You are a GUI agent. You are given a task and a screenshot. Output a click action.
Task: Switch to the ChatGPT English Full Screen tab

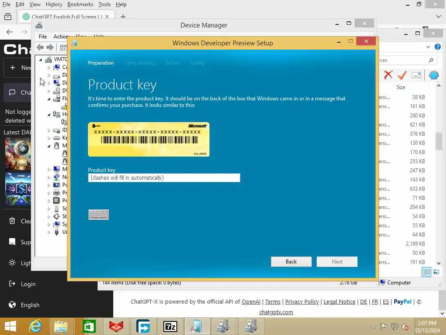(x=66, y=17)
